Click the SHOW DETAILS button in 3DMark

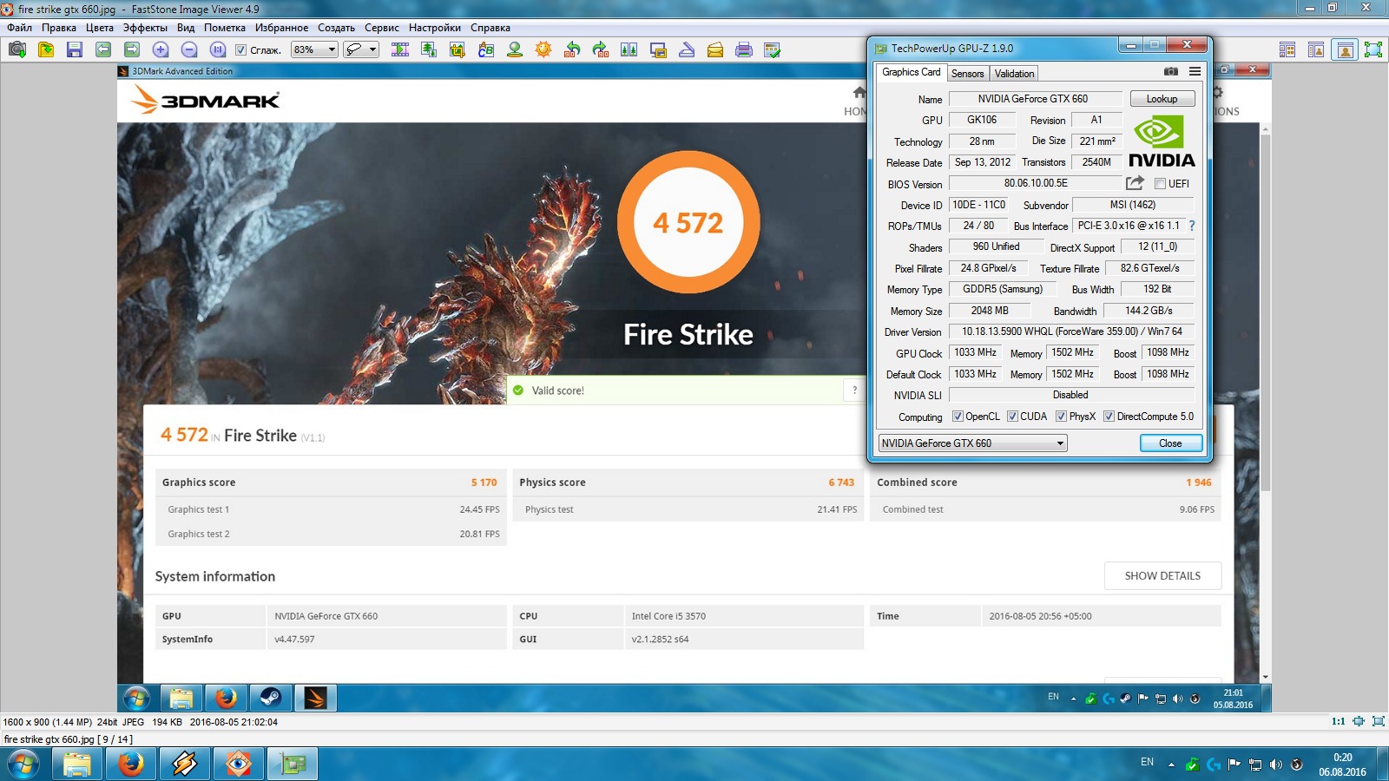tap(1162, 575)
